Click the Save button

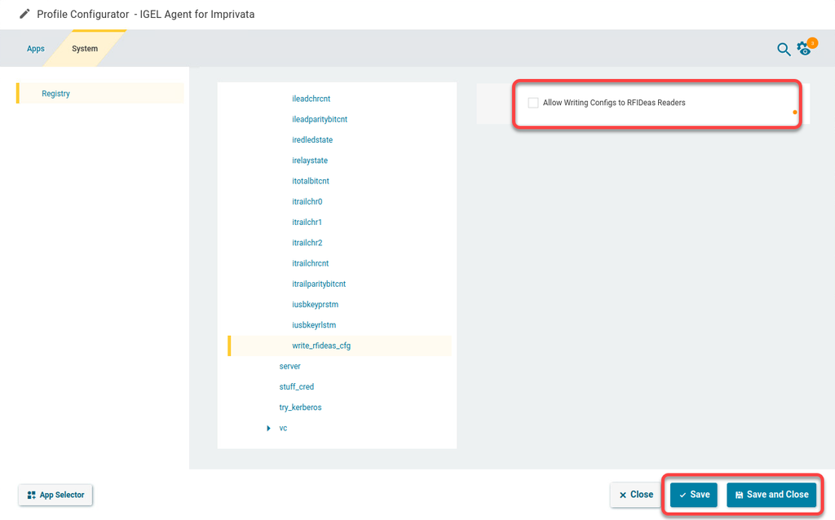tap(694, 495)
